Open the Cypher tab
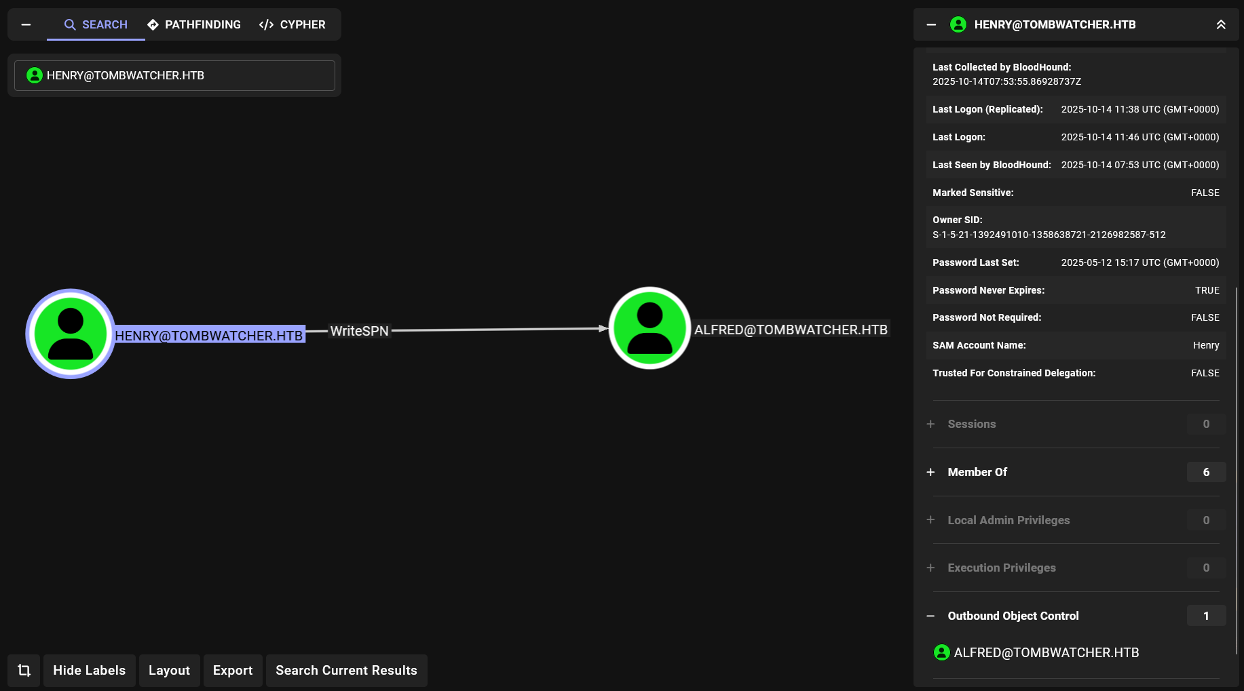 pyautogui.click(x=293, y=24)
